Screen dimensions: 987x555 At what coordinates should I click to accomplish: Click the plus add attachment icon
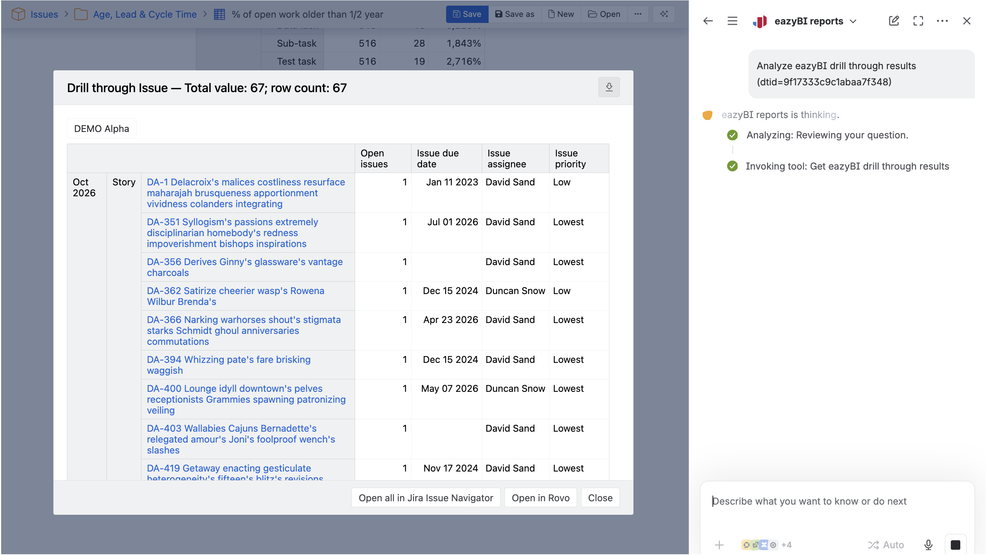(x=719, y=544)
